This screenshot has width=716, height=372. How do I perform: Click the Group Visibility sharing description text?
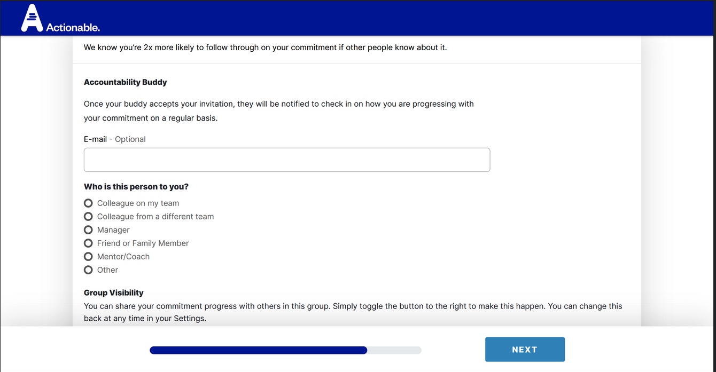353,312
